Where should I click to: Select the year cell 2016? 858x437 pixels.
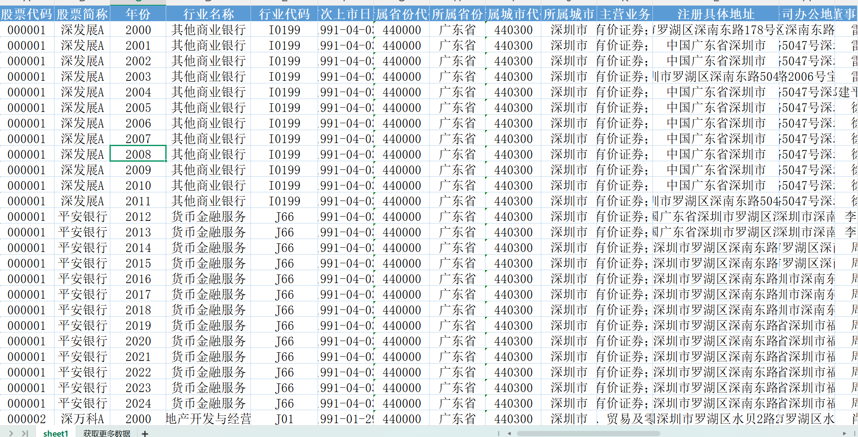(138, 279)
